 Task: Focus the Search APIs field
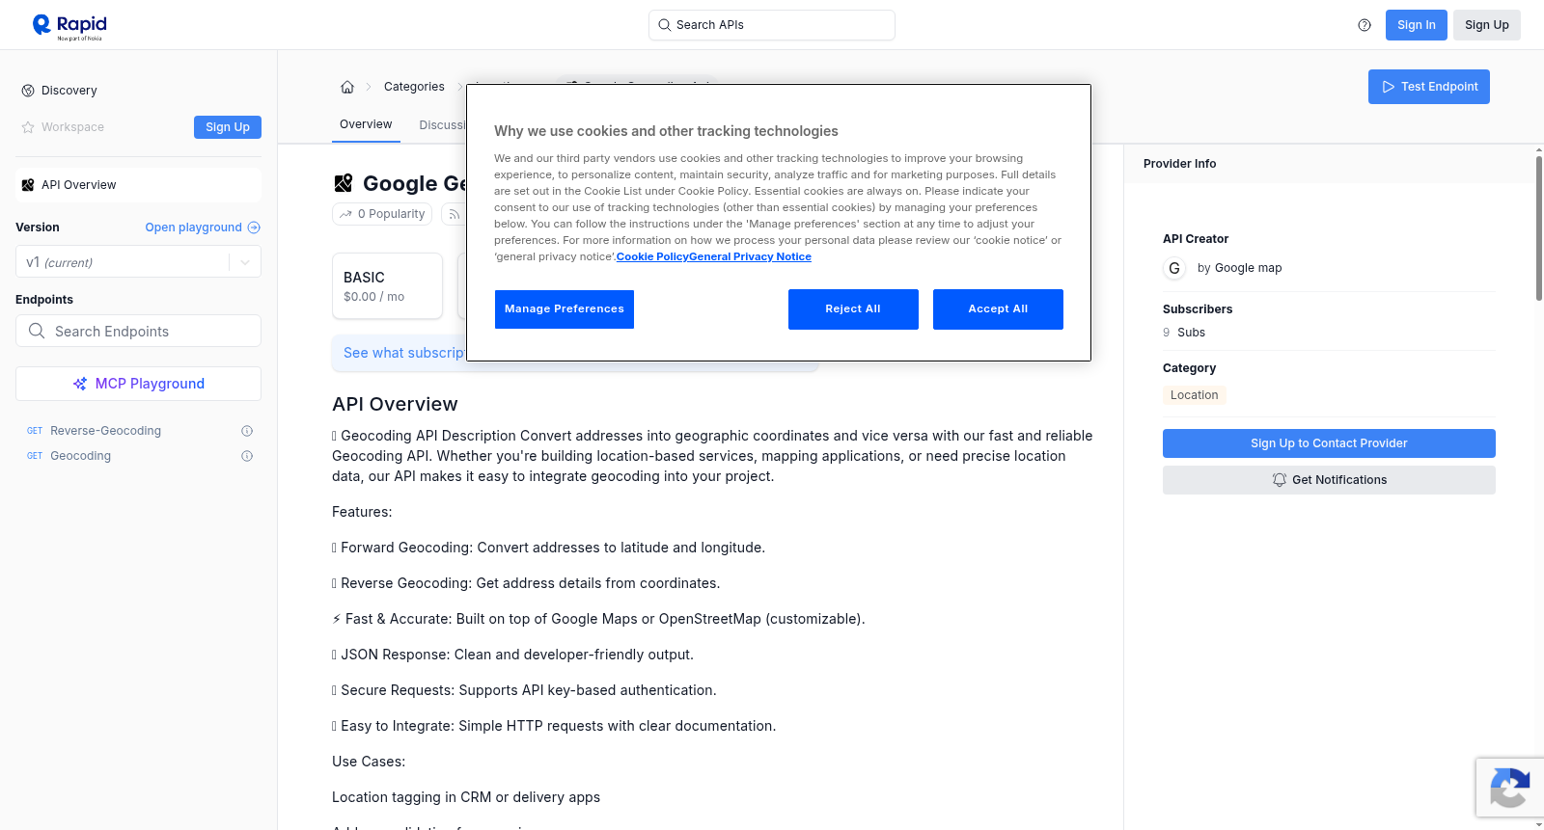click(772, 25)
